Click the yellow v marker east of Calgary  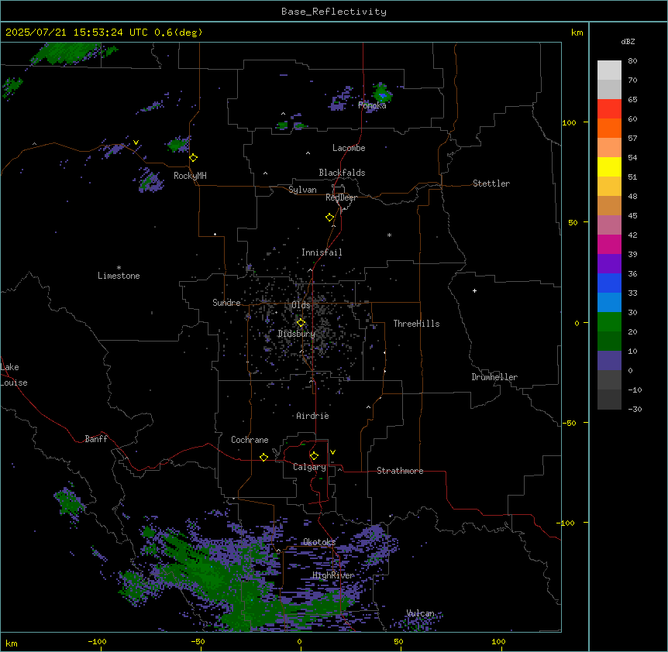332,452
